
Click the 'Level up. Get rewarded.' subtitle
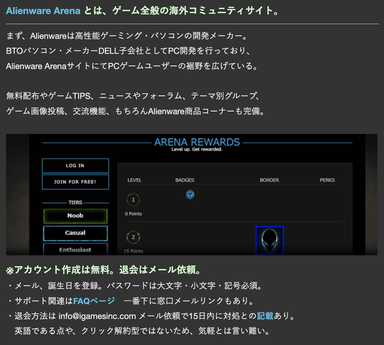pos(197,149)
